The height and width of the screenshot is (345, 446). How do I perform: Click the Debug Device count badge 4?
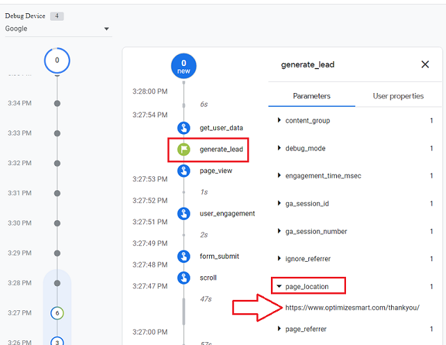[x=57, y=16]
